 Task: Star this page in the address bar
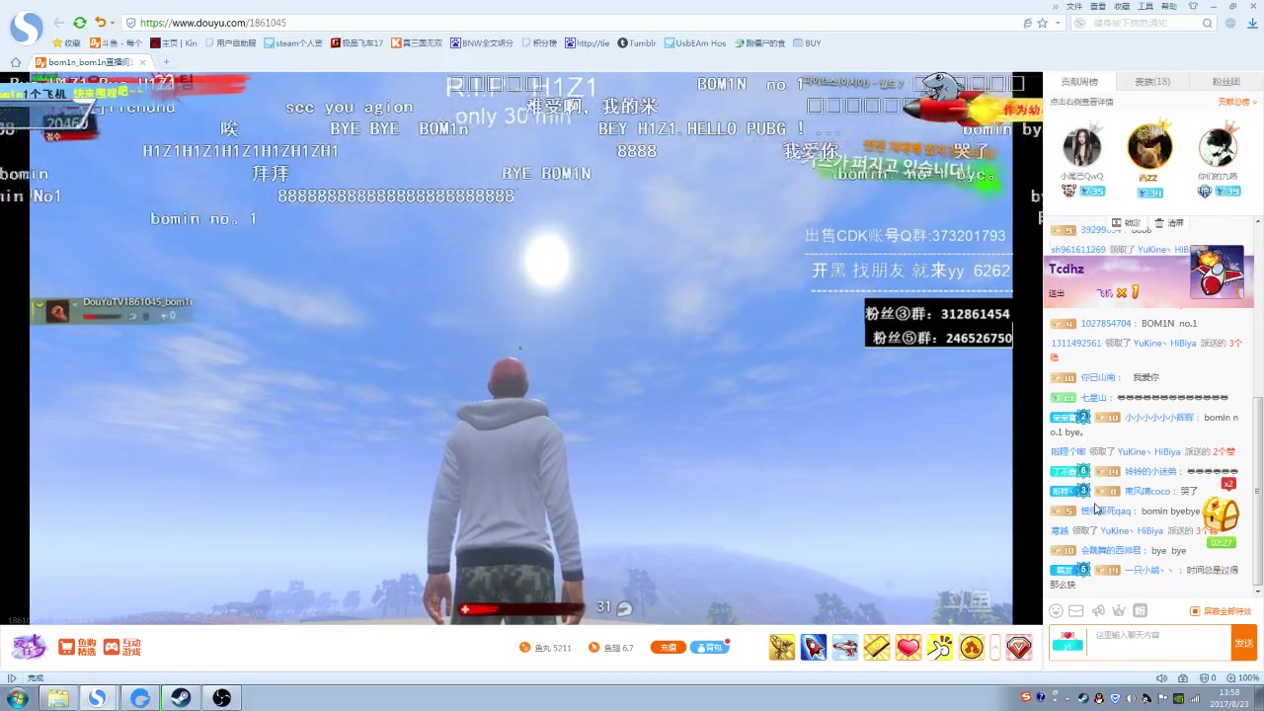(1043, 23)
